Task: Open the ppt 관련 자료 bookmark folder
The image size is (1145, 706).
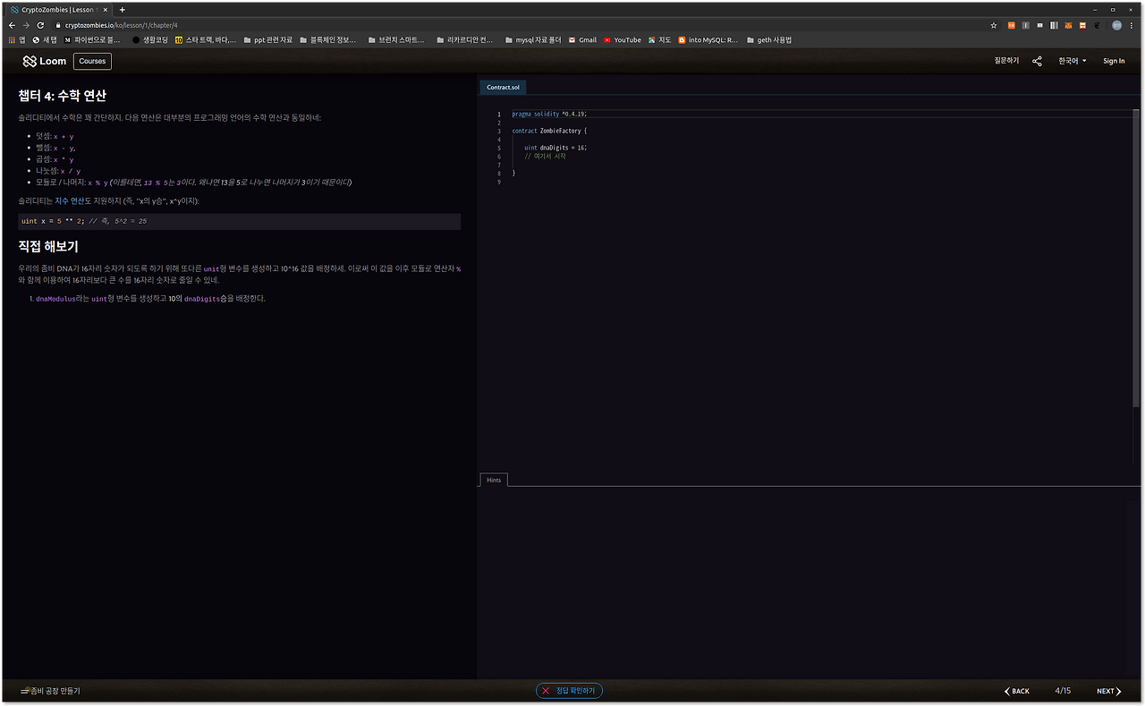Action: tap(267, 40)
